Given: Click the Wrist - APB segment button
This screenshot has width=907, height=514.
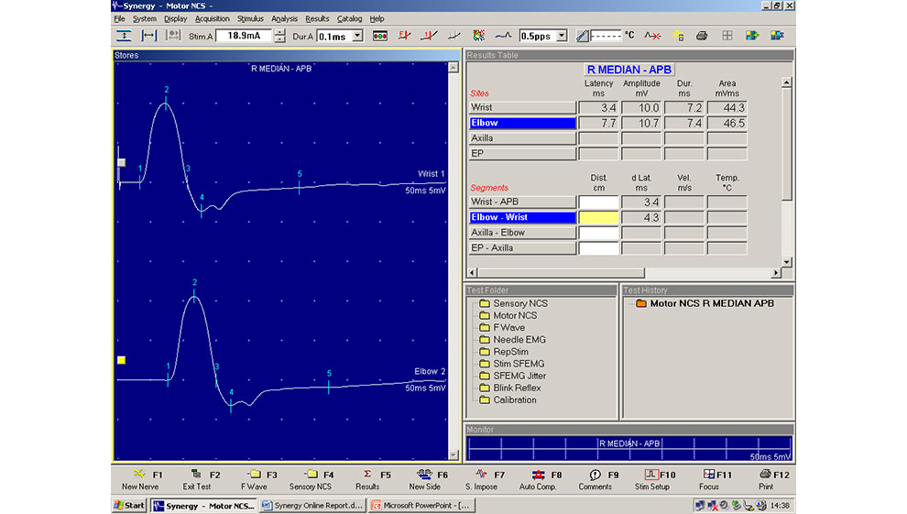Looking at the screenshot, I should pos(522,202).
